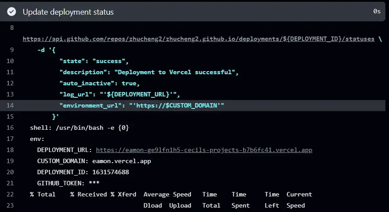Select line number 16 anchor
This screenshot has width=389, height=212.
point(10,128)
